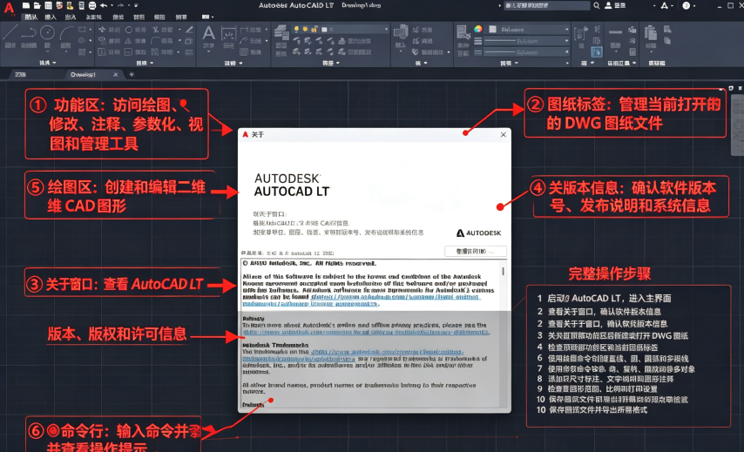Viewport: 744px width, 452px height.
Task: Toggle the layer lightbulb on/off icon
Action: (296, 30)
